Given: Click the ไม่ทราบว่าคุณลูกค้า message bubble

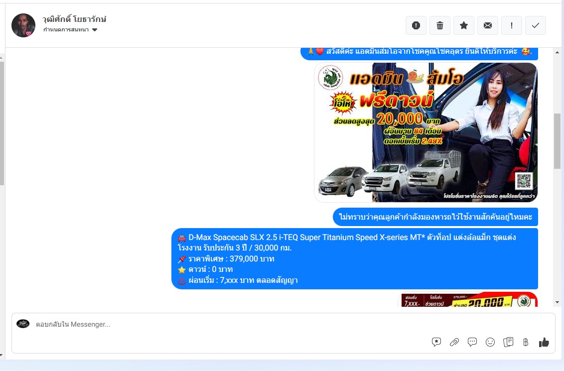Looking at the screenshot, I should pyautogui.click(x=435, y=217).
